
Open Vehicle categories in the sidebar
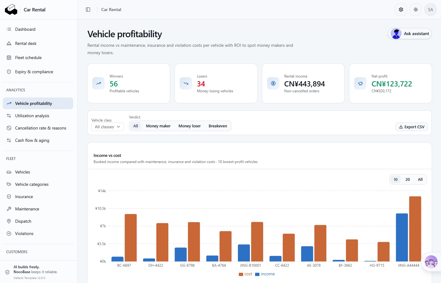pos(38,184)
